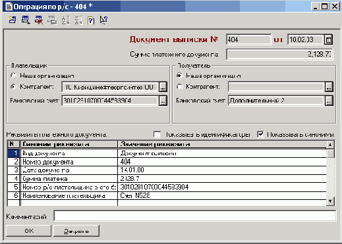Image resolution: width=342 pixels, height=244 pixels.
Task: Click the new row toolbar icon
Action: [13, 20]
